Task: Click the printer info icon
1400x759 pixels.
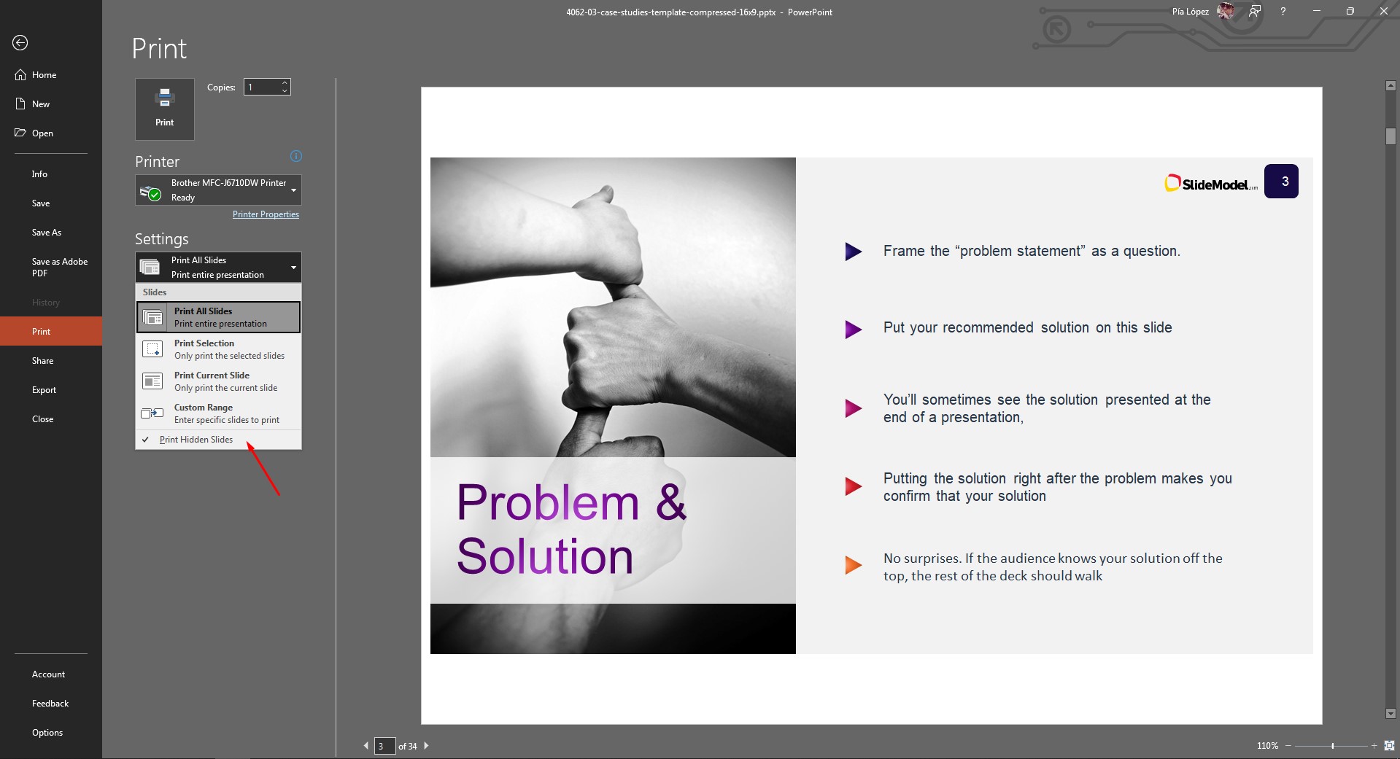Action: coord(295,156)
